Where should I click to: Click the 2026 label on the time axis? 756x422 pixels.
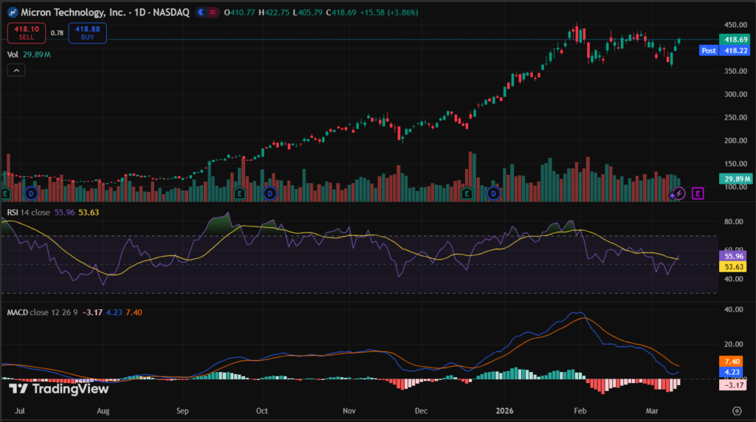pyautogui.click(x=505, y=410)
